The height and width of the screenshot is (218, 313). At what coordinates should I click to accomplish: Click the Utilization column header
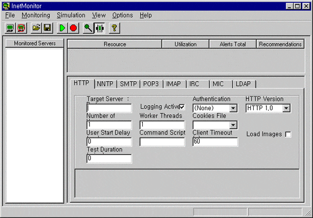click(186, 44)
